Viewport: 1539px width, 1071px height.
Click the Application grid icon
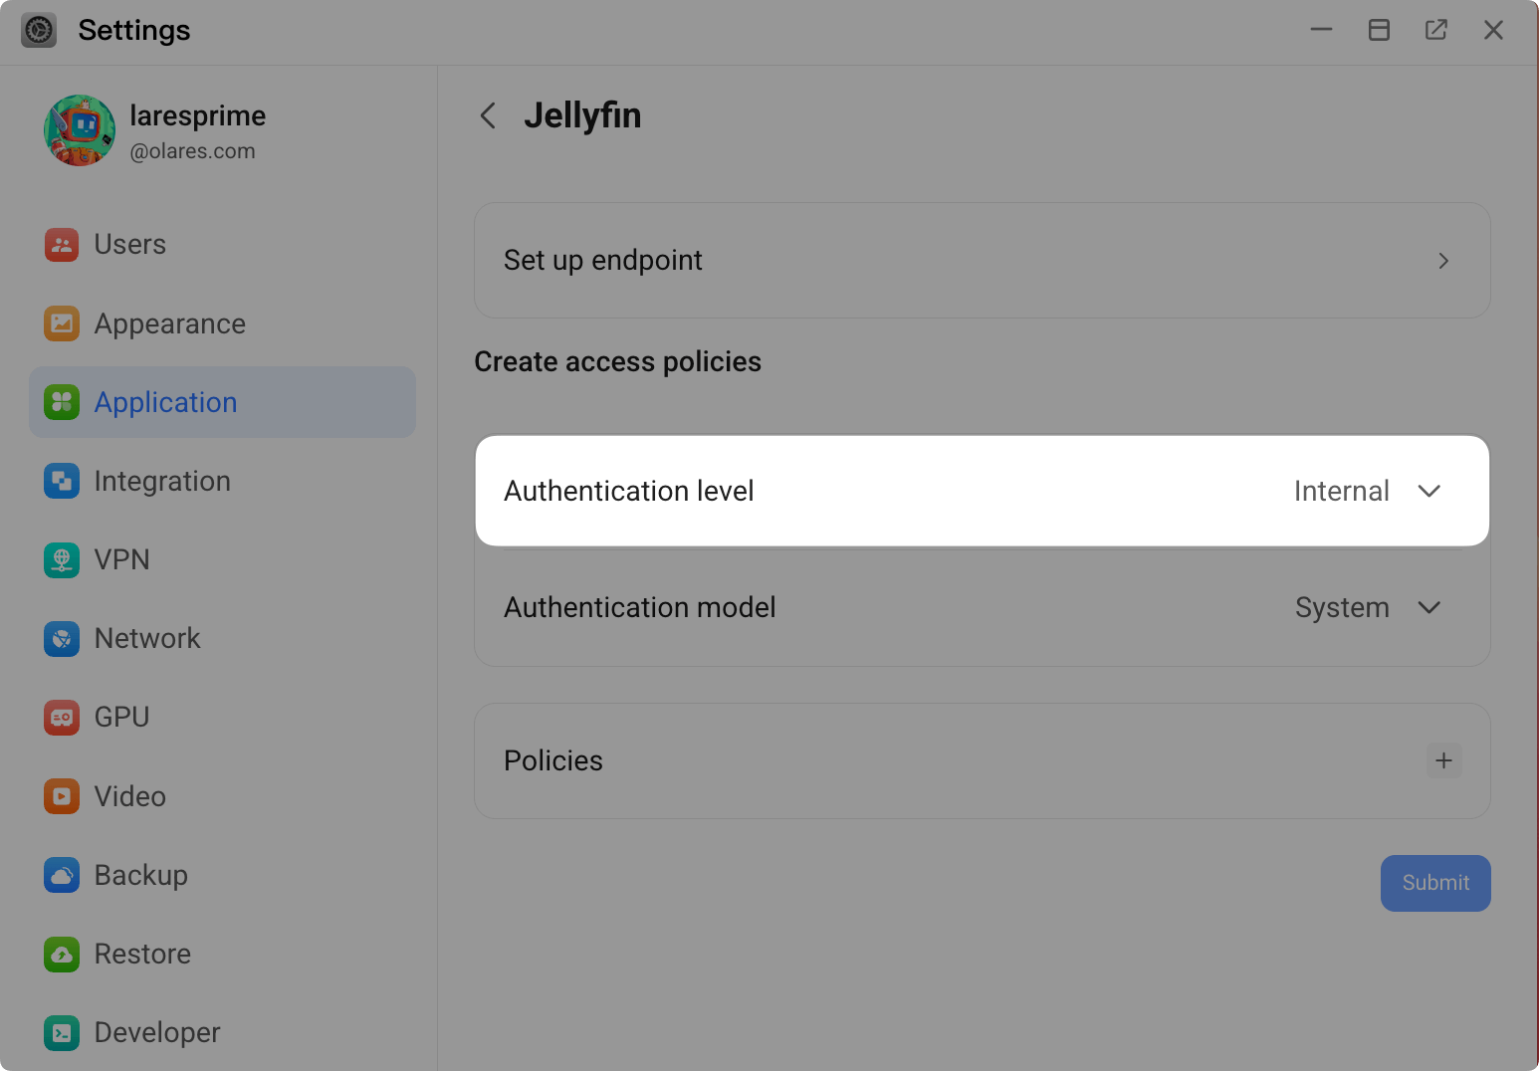62,402
